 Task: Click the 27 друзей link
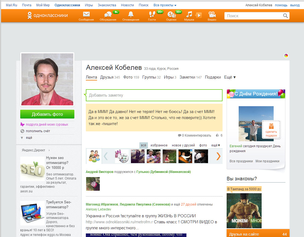point(188,204)
